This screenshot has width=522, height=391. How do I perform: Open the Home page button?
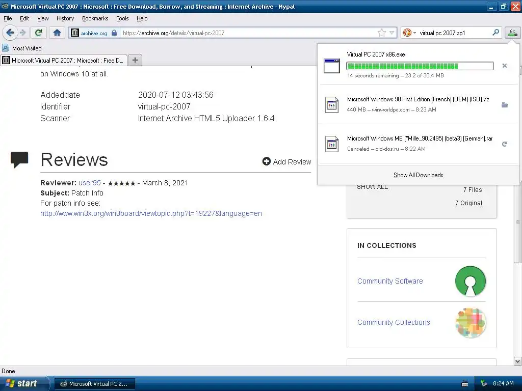pyautogui.click(x=57, y=33)
